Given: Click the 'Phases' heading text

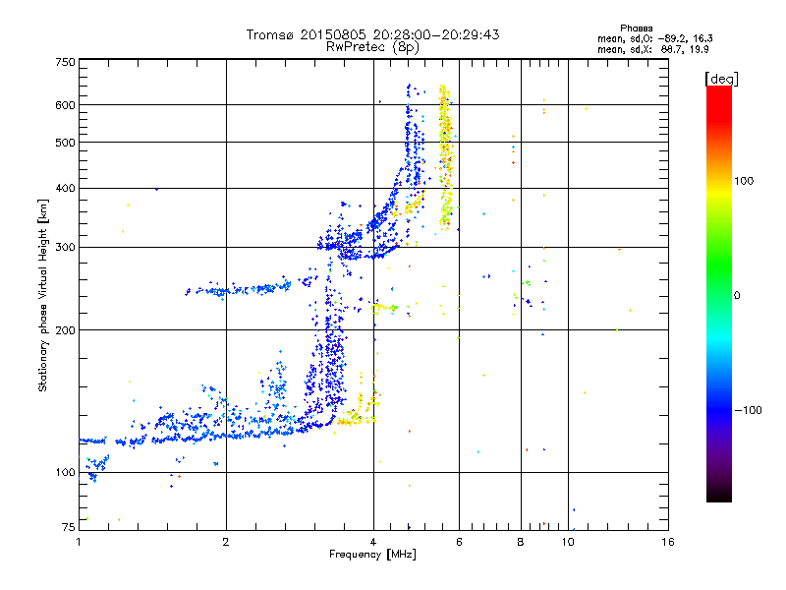Looking at the screenshot, I should click(636, 29).
